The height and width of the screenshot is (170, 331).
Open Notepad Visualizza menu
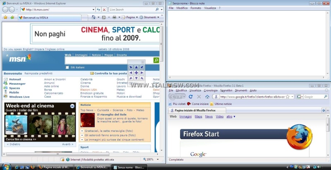[210, 8]
